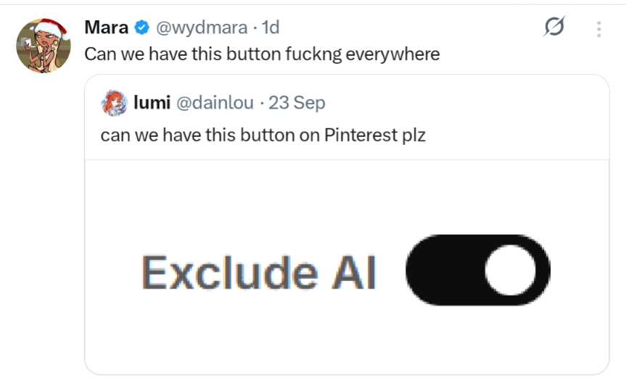Click Mara's blue verified badge
This screenshot has height=384, width=626.
tap(142, 28)
